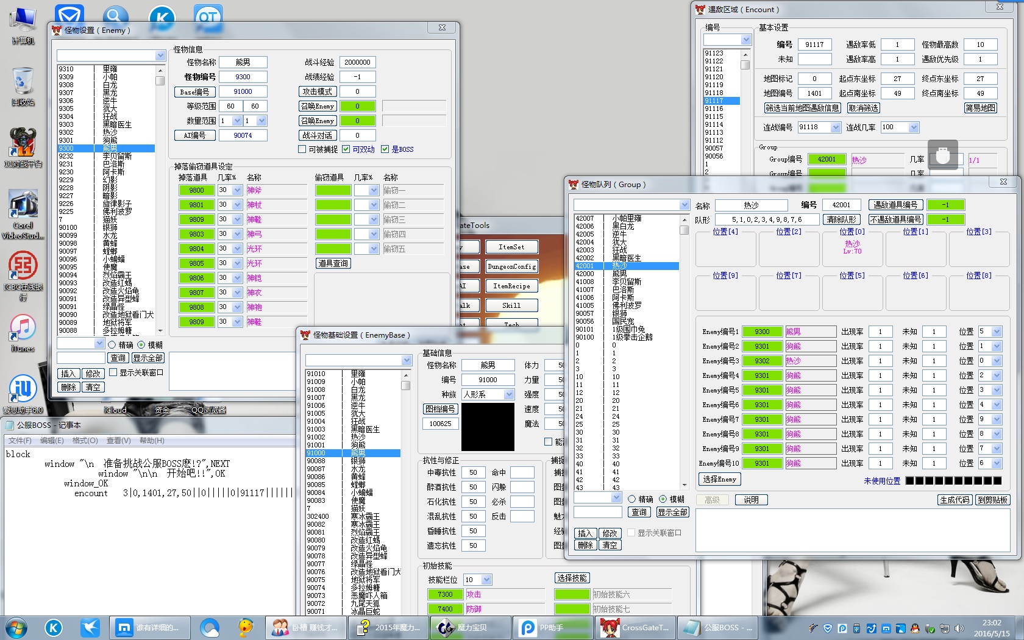Click the black 图档 preview box
This screenshot has height=640, width=1024.
tap(488, 427)
